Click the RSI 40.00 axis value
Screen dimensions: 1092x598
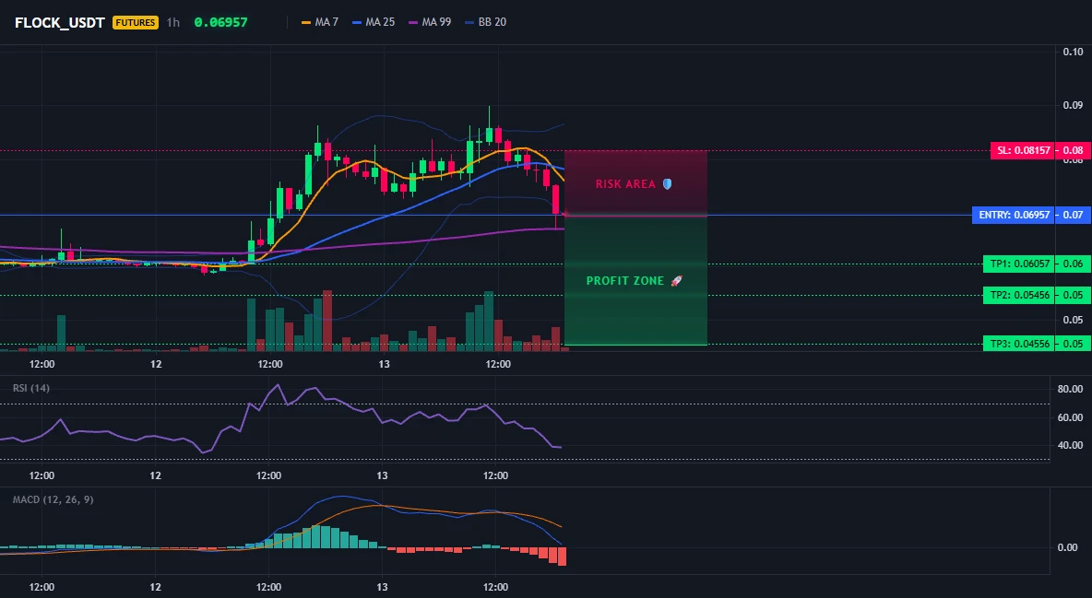[x=1070, y=446]
